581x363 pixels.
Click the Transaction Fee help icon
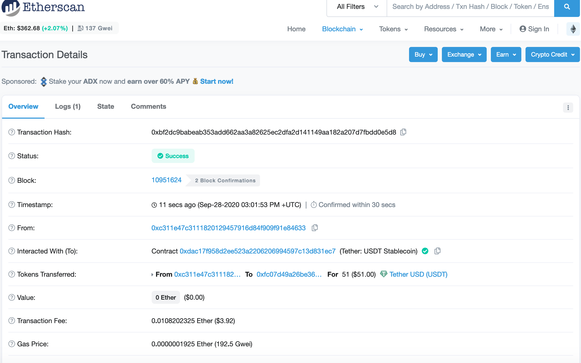(x=12, y=321)
